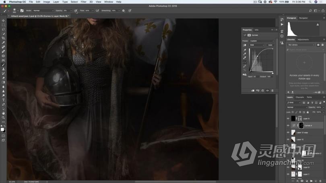
Task: Click the Auto button in Curves
Action: pyautogui.click(x=270, y=45)
